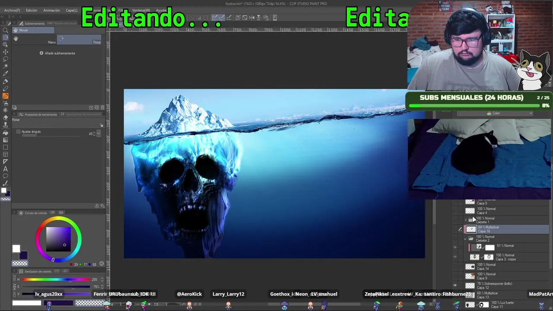Select the Pencil tool
This screenshot has width=553, height=311.
(6, 89)
